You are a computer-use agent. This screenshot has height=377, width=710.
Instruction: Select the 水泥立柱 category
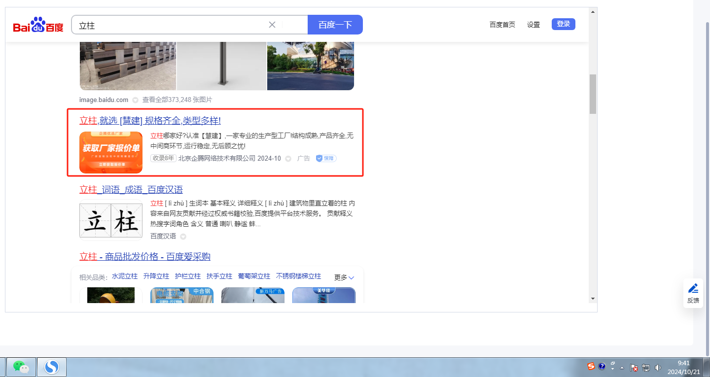[x=125, y=276]
